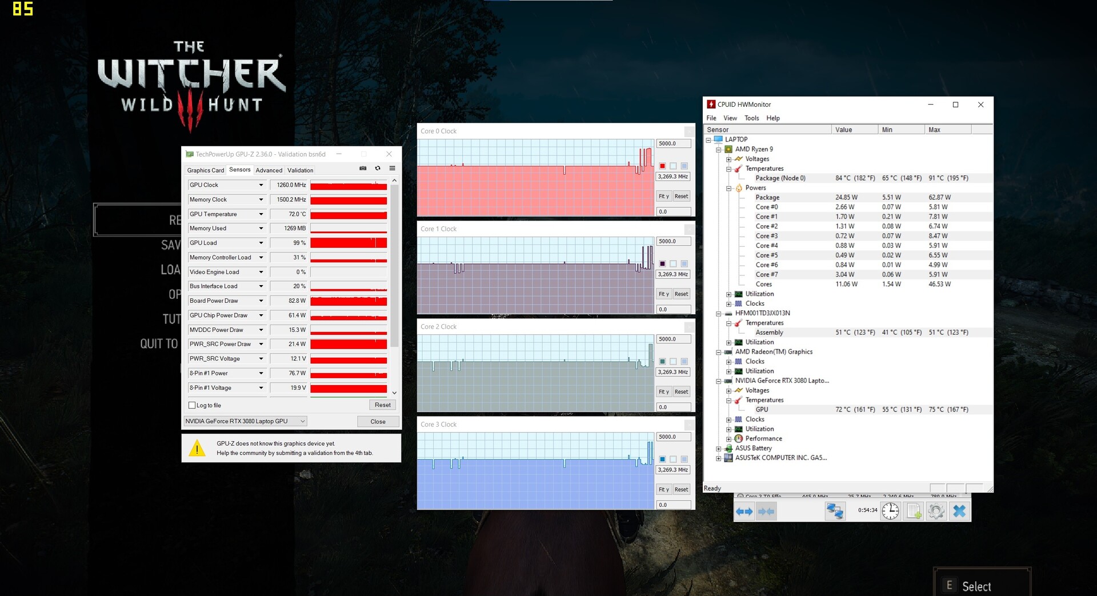Screen dimensions: 1097x596
Task: Click Fit y in Core 0 Clock graph
Action: [664, 197]
